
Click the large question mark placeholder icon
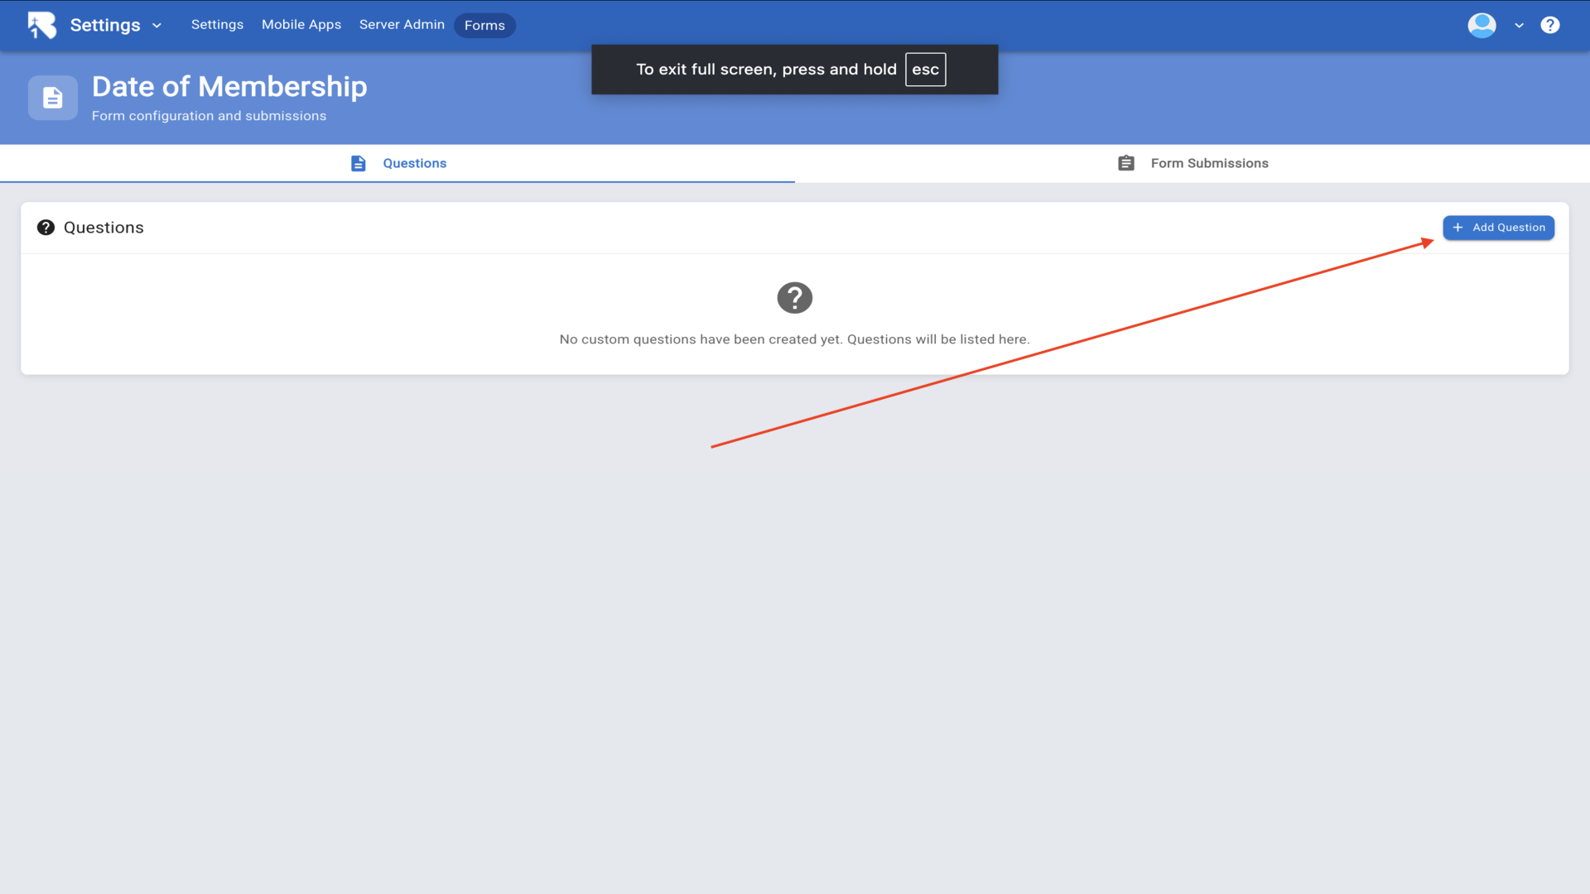click(794, 298)
